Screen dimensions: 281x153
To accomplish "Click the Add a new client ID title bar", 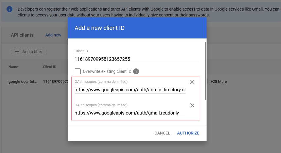I will (x=137, y=28).
